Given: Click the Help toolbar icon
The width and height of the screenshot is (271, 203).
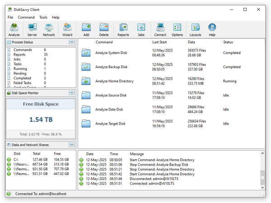Looking at the screenshot, I should click(212, 29).
